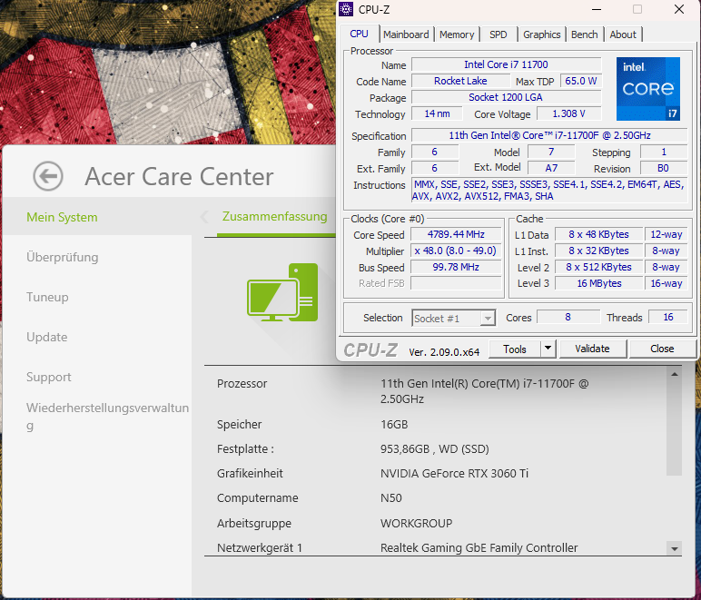Click the scroll down arrow in system list

[674, 548]
